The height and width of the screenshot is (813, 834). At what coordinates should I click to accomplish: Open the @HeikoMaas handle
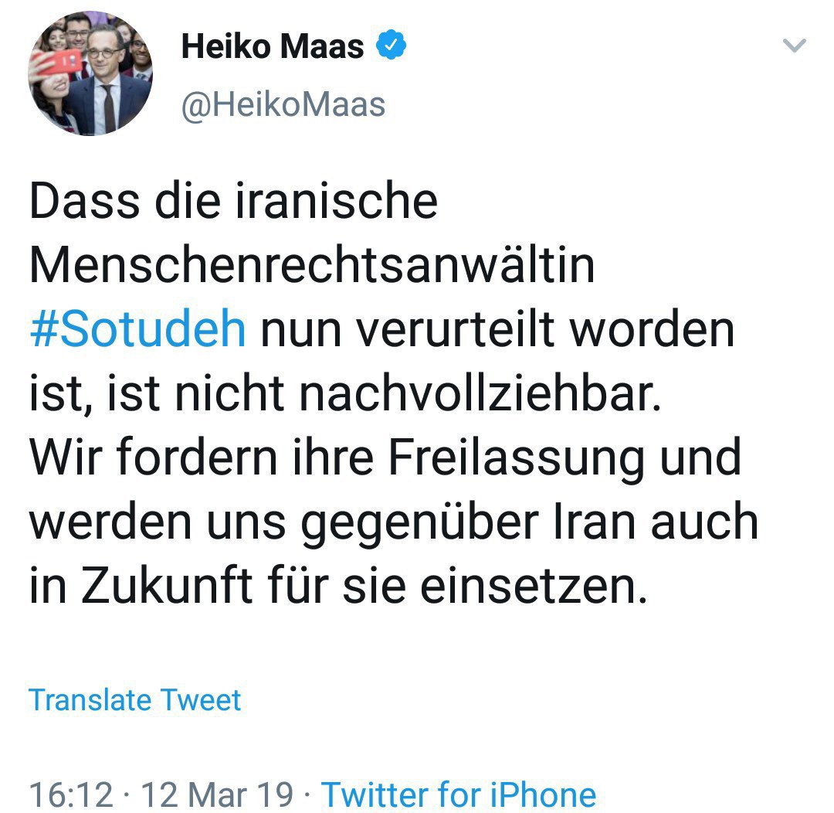point(283,105)
